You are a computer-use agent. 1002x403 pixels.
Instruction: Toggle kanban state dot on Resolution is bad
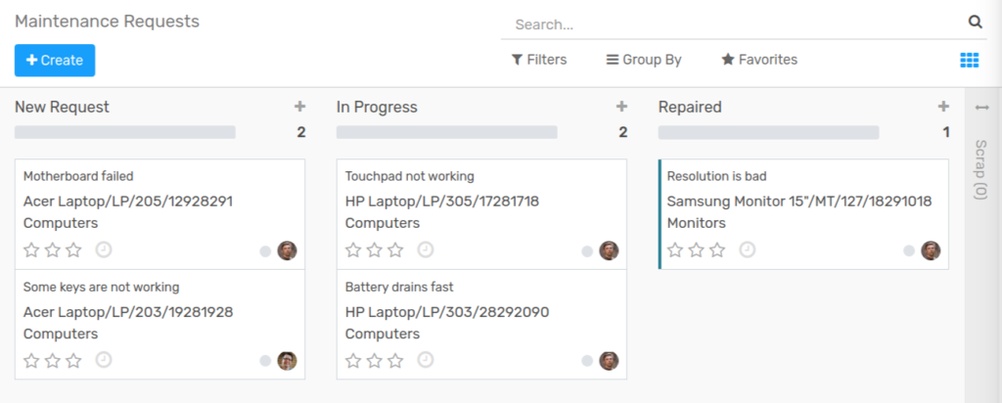909,251
